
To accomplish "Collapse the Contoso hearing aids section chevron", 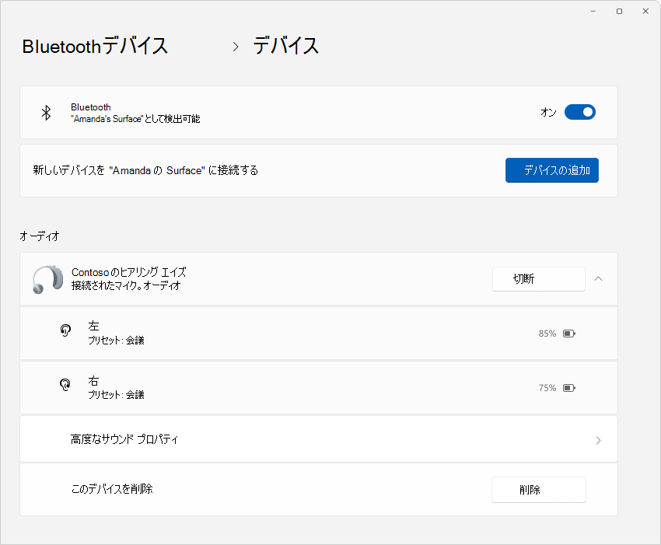I will pos(598,278).
